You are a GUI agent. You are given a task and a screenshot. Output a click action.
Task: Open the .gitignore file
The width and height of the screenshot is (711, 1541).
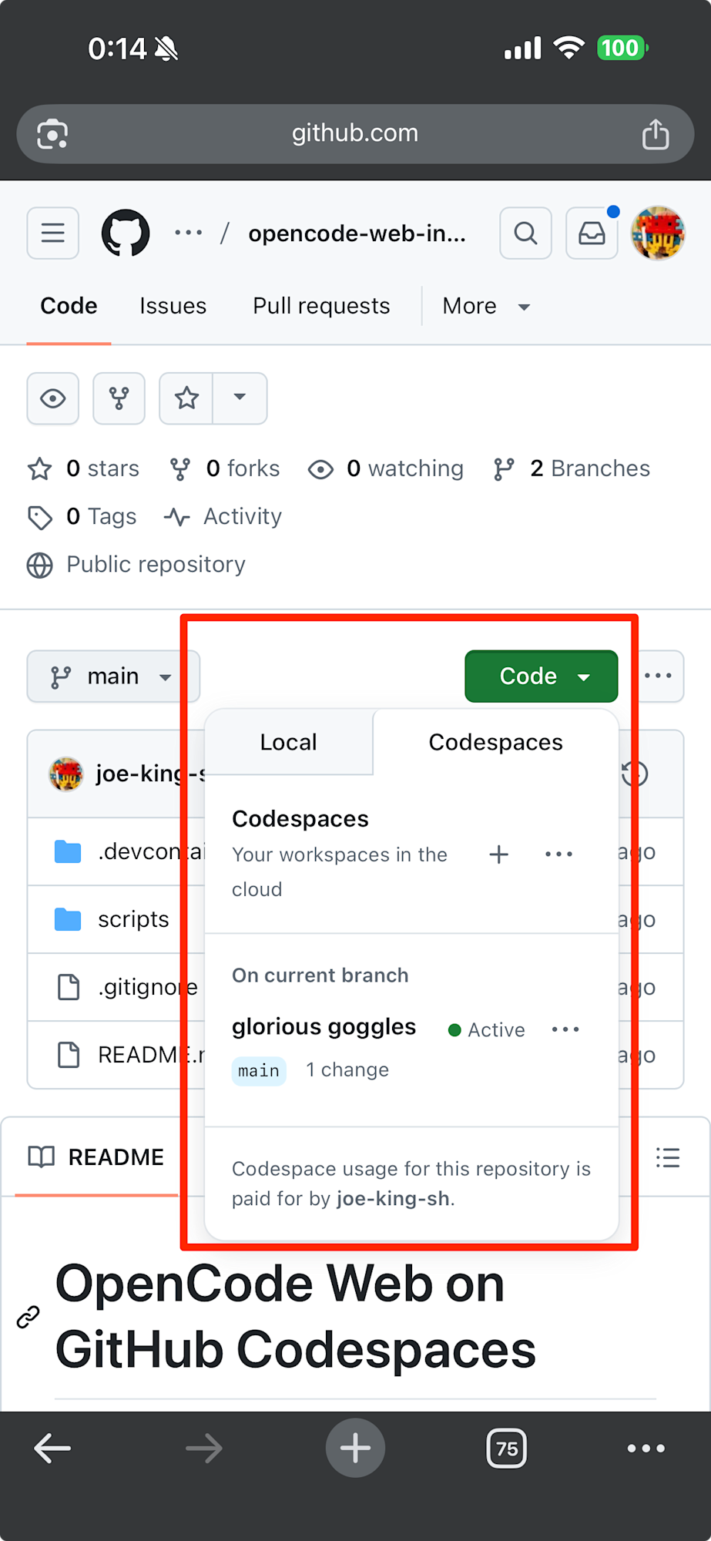[148, 987]
